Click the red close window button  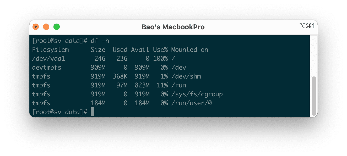(x=36, y=27)
